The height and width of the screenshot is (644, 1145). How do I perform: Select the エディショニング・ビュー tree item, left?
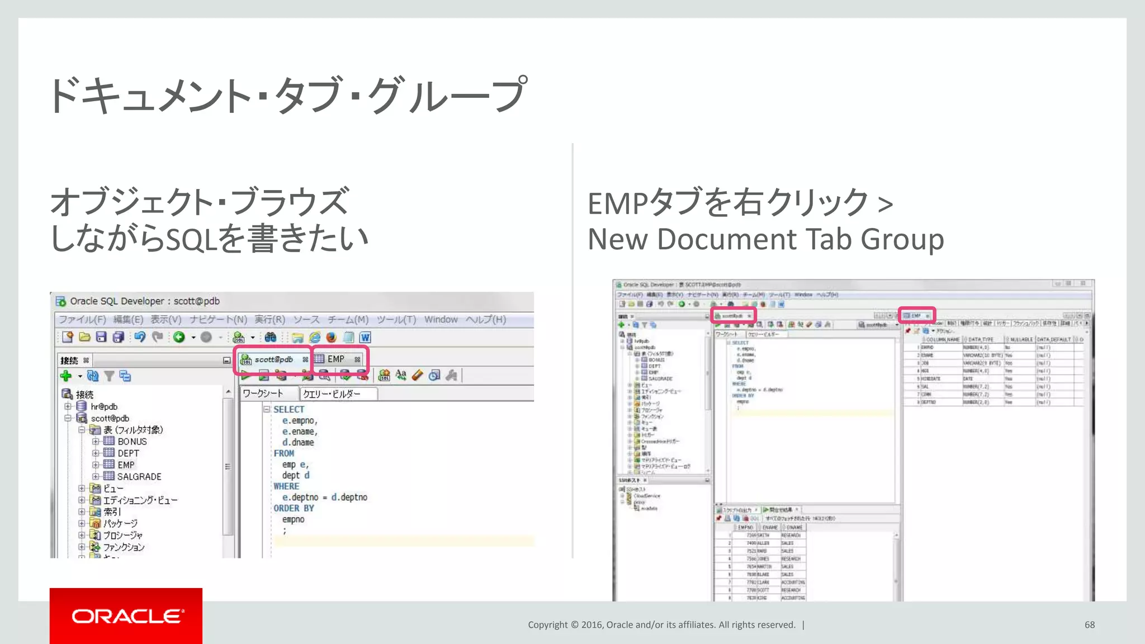140,500
